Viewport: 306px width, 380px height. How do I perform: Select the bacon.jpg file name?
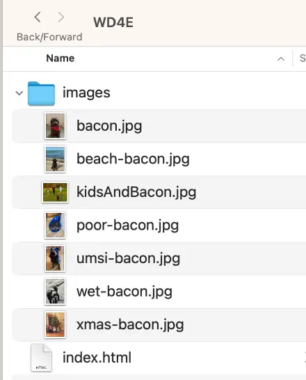point(109,126)
